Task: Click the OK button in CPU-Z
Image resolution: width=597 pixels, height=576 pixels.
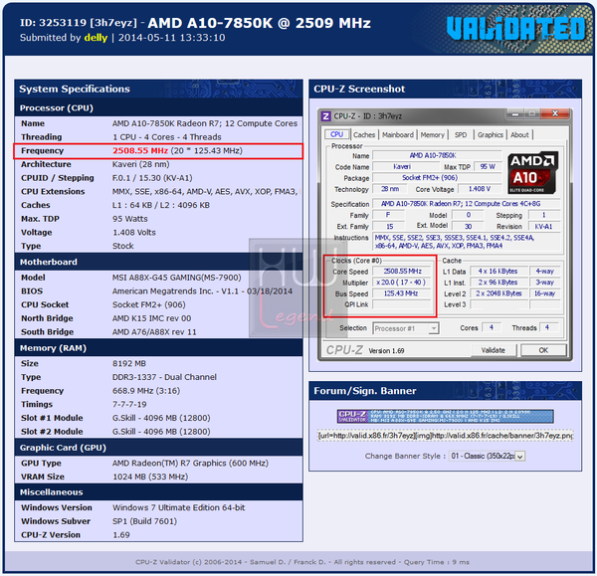Action: pyautogui.click(x=543, y=350)
